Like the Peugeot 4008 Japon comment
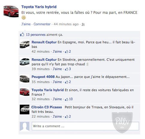This screenshot has width=145, height=139. click(57, 82)
